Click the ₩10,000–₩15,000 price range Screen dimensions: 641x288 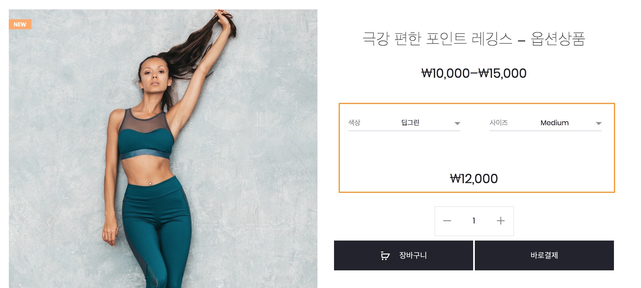click(474, 73)
